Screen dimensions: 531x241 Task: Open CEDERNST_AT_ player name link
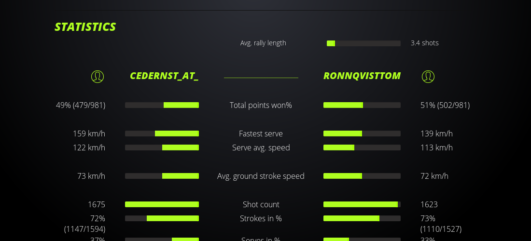[x=164, y=76]
